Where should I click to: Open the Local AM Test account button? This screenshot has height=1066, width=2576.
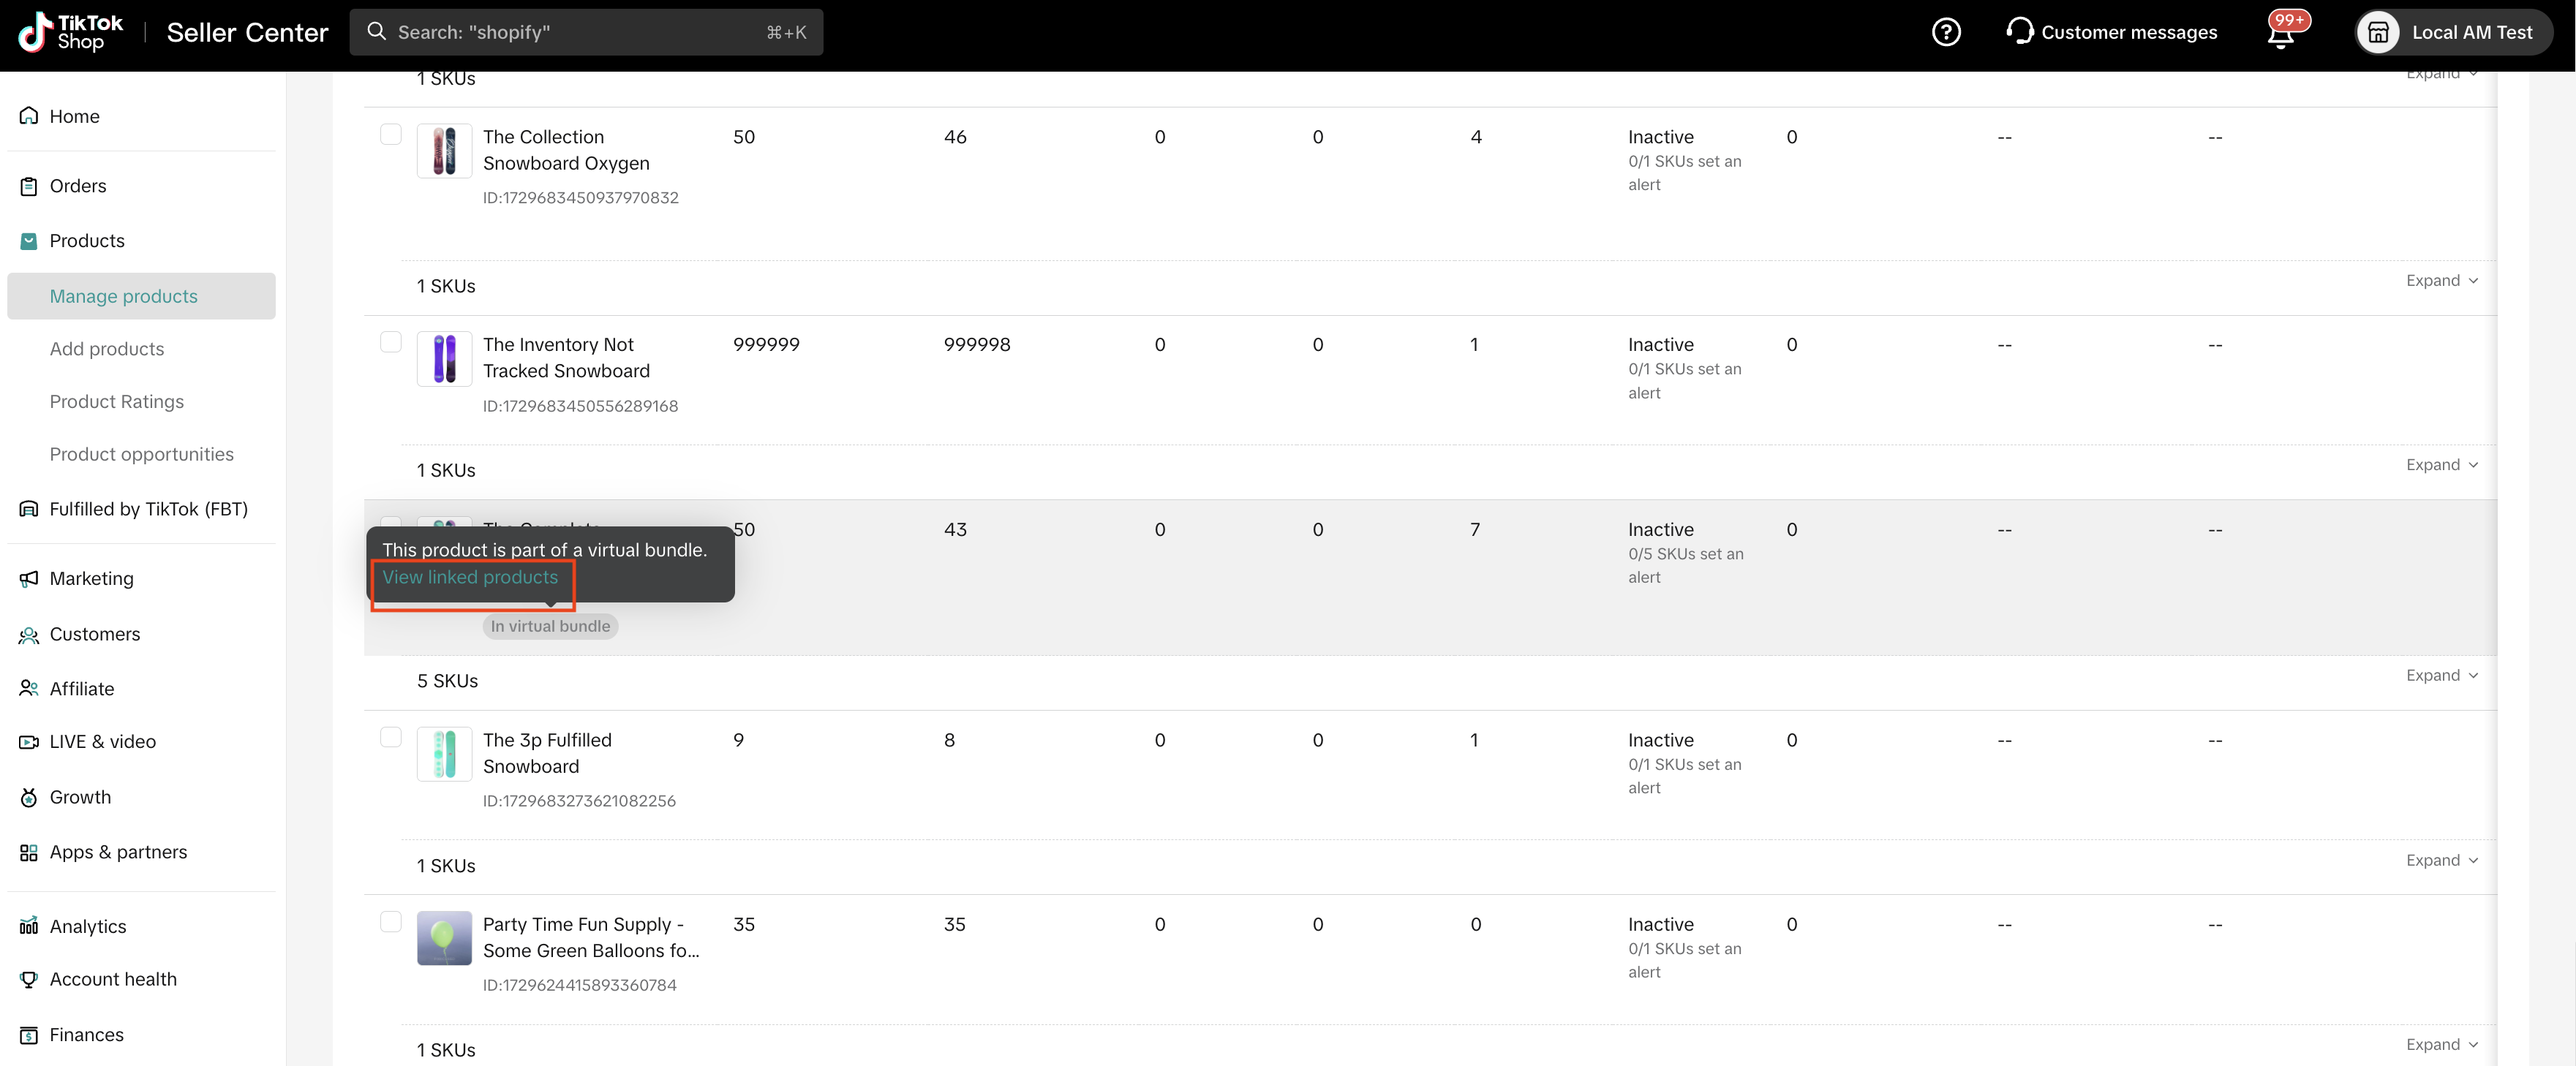2453,32
